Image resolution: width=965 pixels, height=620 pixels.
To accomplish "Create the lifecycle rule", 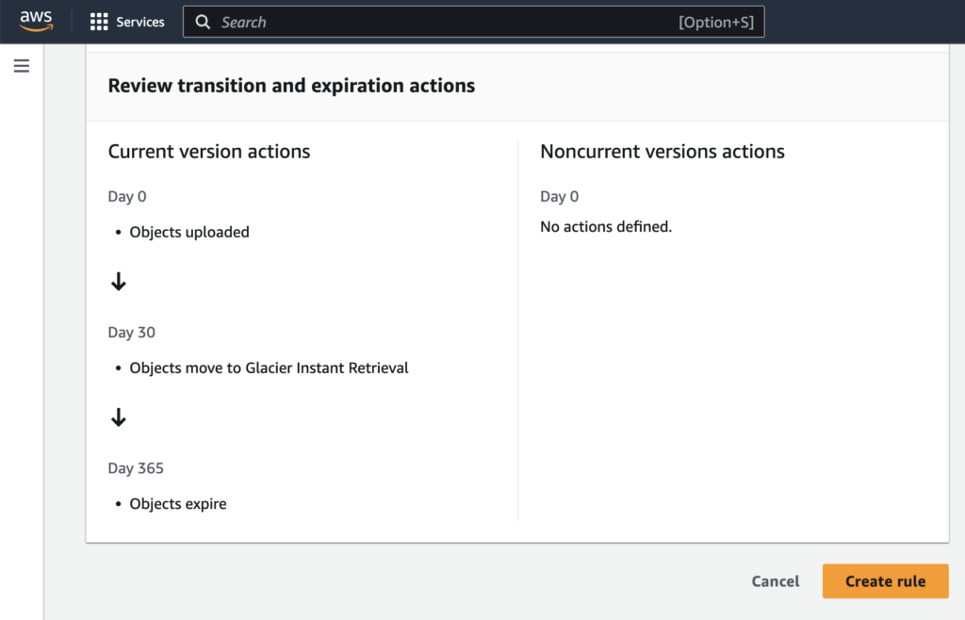I will (x=885, y=581).
